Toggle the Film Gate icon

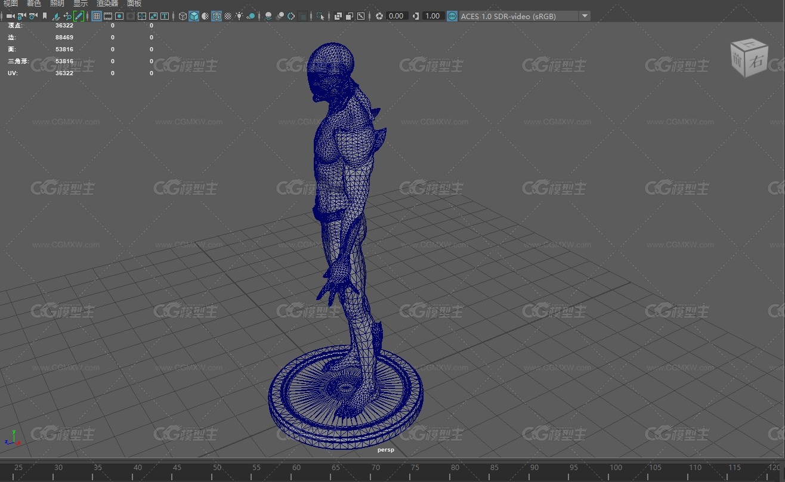coord(107,16)
